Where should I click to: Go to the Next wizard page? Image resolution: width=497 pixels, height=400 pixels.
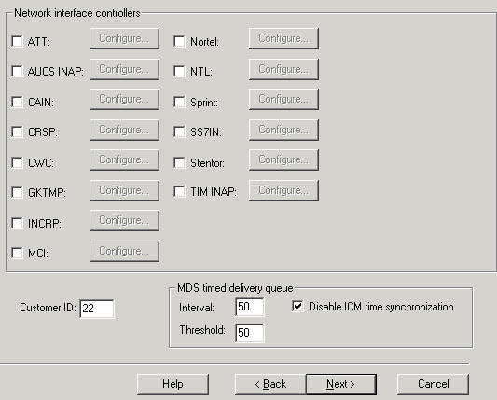(x=341, y=384)
